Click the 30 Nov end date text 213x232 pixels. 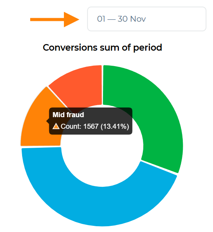[132, 19]
